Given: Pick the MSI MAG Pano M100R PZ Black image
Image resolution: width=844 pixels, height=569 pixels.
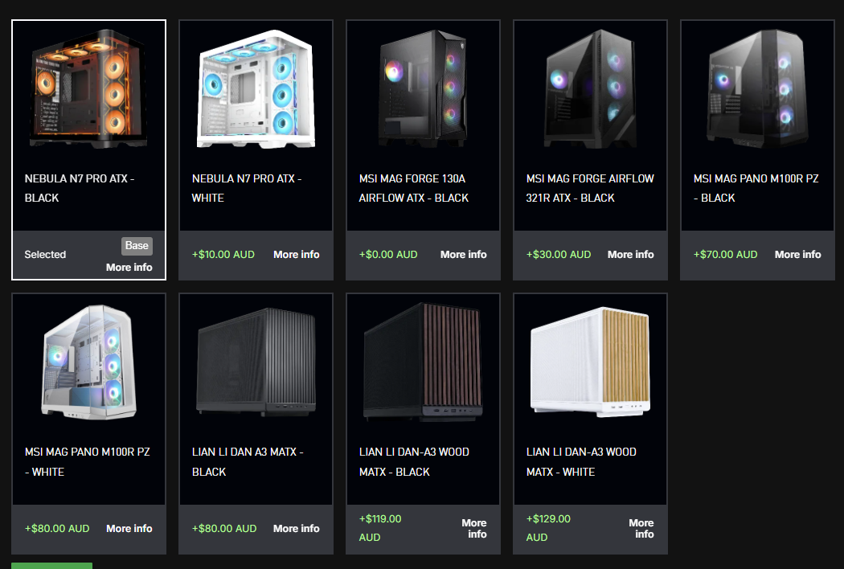Looking at the screenshot, I should pyautogui.click(x=757, y=89).
